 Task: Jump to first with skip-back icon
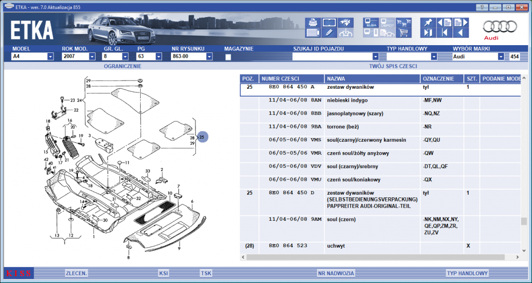tap(445, 33)
